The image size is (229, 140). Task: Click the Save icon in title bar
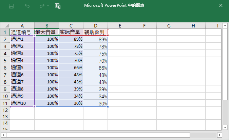[x=11, y=6]
